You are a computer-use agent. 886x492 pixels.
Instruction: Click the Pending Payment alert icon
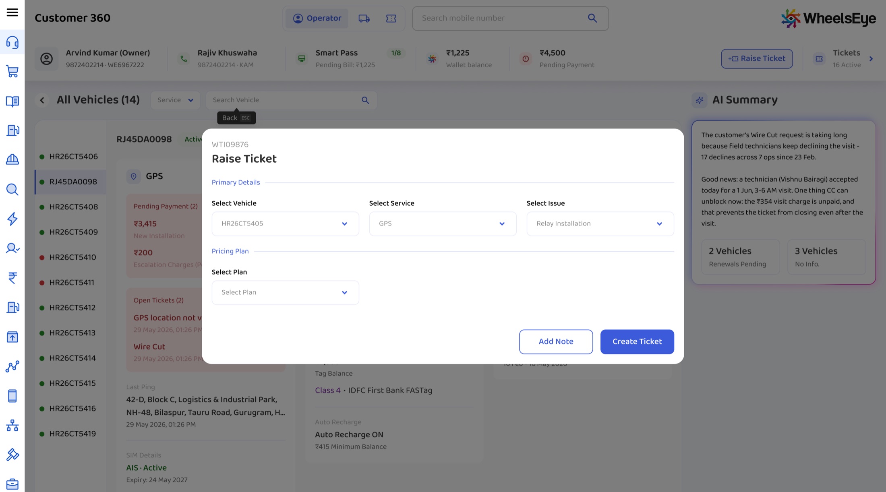click(x=526, y=59)
